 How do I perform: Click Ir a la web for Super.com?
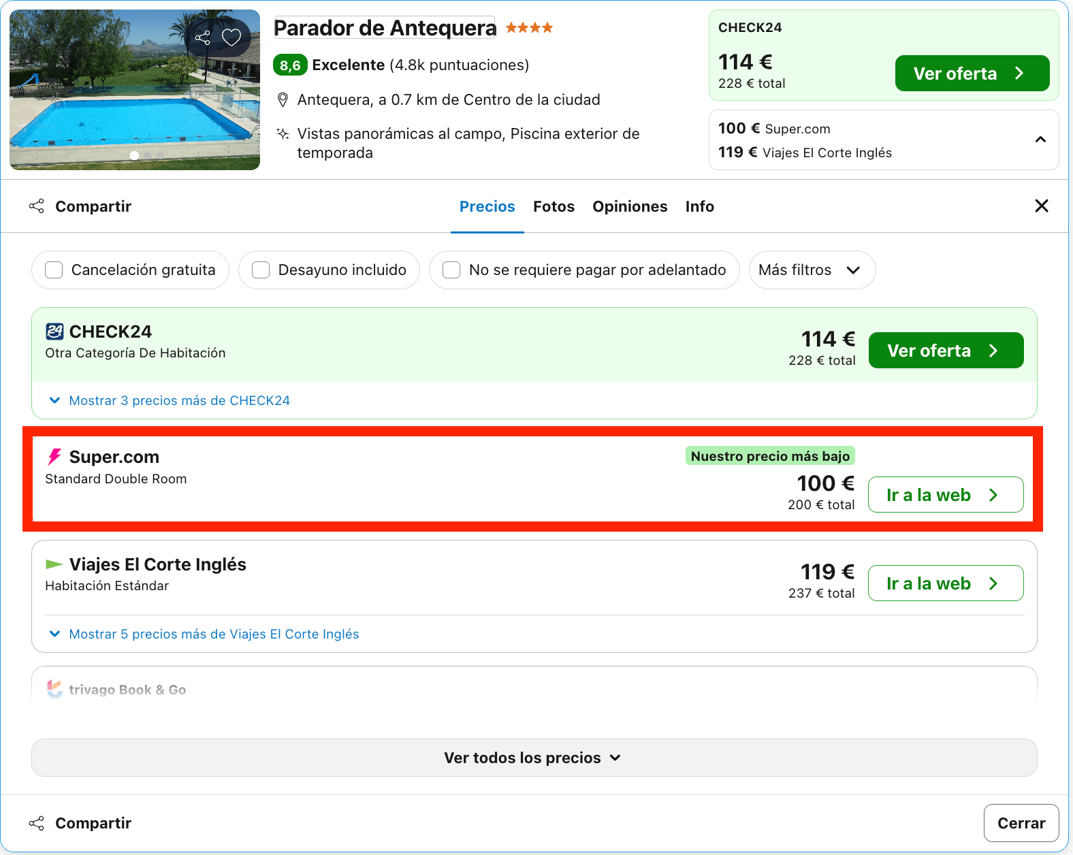pyautogui.click(x=946, y=494)
